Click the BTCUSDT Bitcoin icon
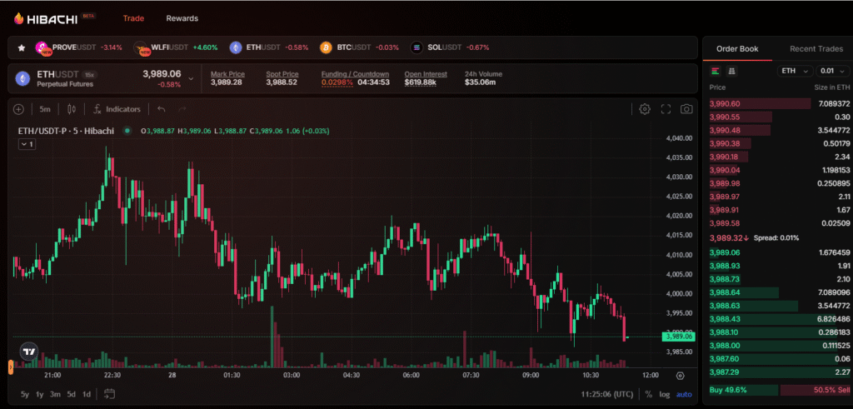Screen dimensions: 853x409 coord(326,47)
